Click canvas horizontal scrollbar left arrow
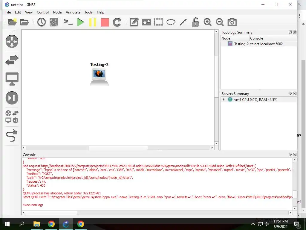Viewport: 306px width, 230px height. [24, 148]
